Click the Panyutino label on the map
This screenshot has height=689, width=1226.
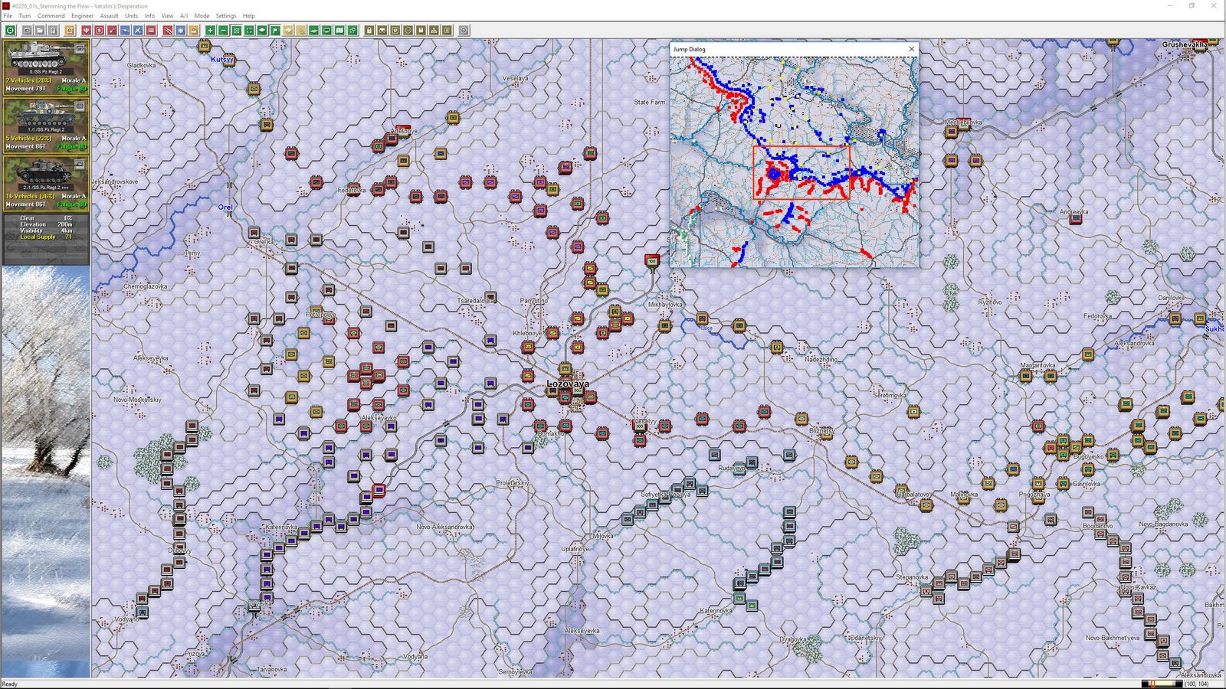534,301
